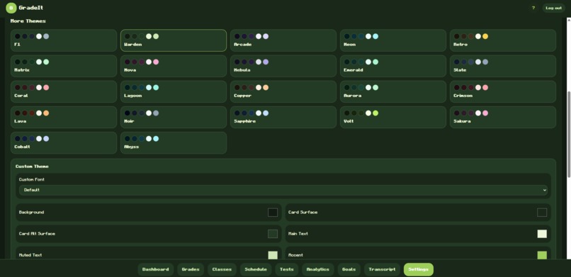Screen dimensions: 571x277
Task: Select the Copper theme card
Action: pyautogui.click(x=283, y=91)
